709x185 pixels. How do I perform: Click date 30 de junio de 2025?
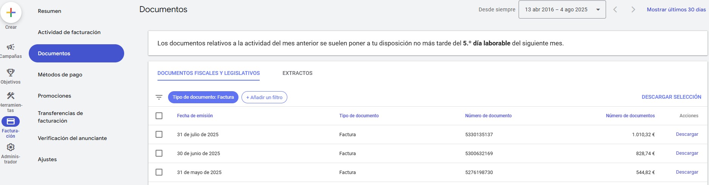[x=198, y=153]
